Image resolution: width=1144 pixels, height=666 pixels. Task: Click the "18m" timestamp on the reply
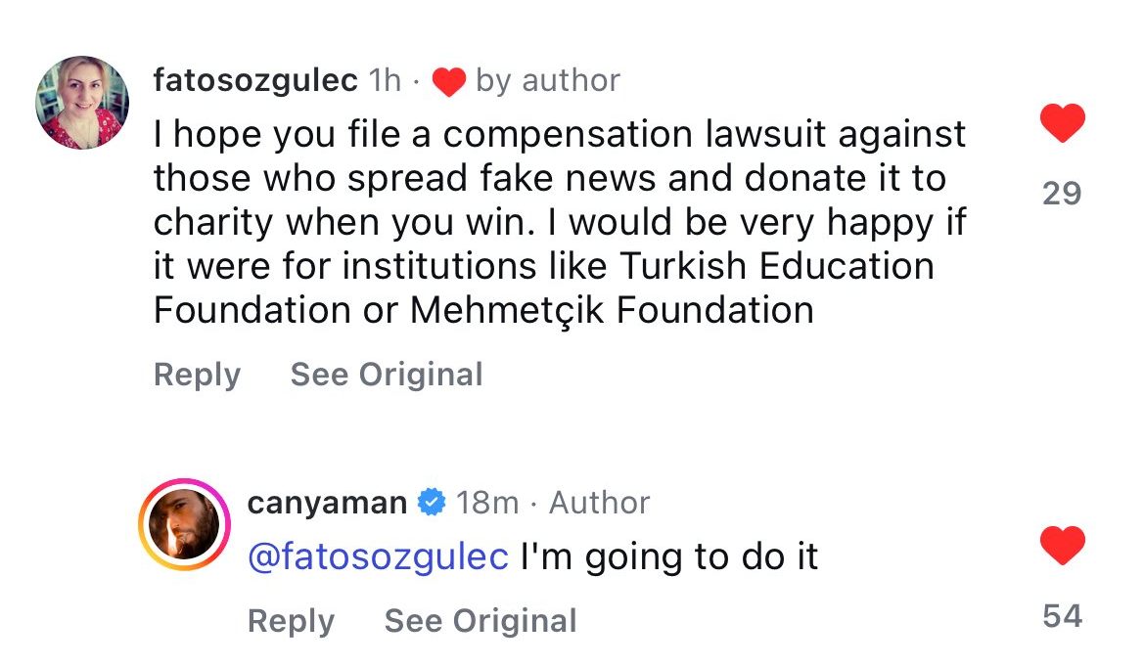(487, 503)
